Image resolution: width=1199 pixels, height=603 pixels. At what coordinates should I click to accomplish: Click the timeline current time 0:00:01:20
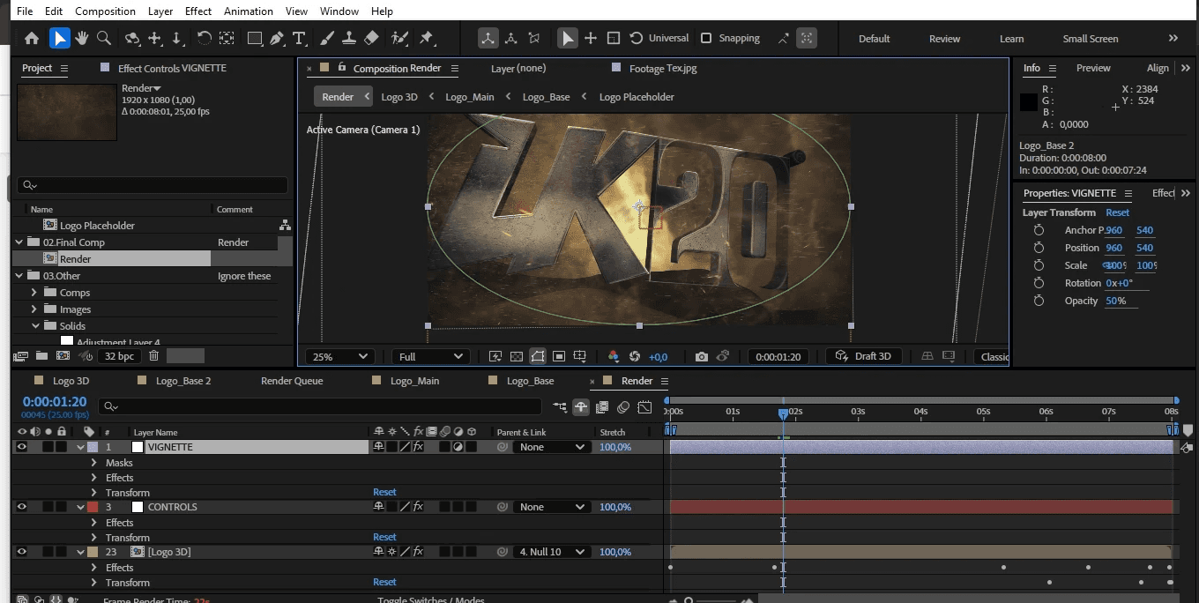(x=55, y=402)
